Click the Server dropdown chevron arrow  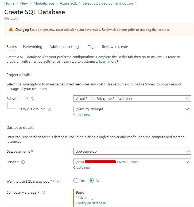(x=187, y=162)
